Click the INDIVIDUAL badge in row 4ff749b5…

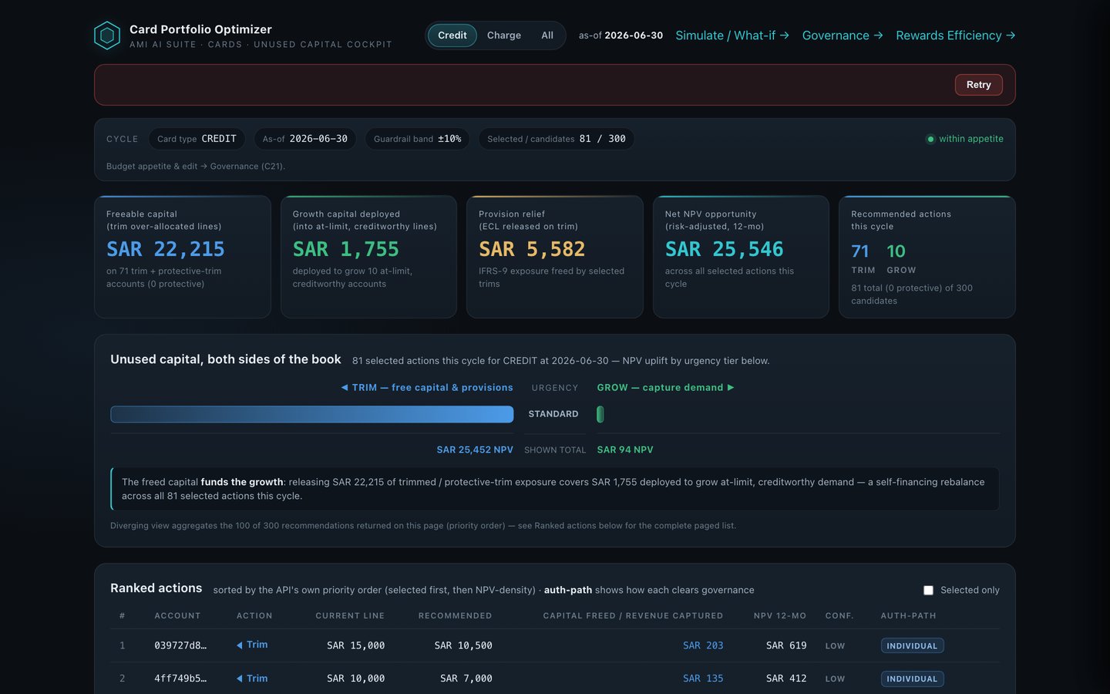(912, 679)
